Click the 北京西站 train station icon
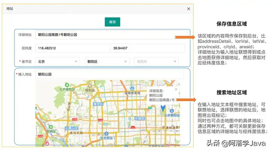 (x=106, y=133)
